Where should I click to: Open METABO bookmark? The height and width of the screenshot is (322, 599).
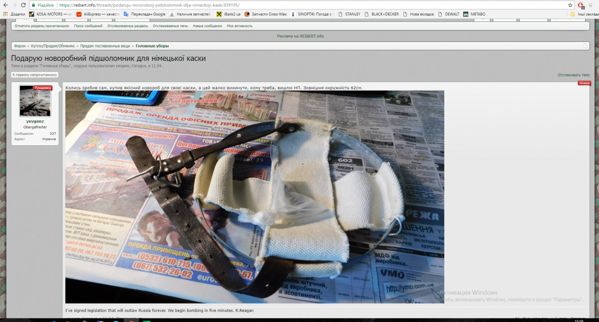click(474, 14)
